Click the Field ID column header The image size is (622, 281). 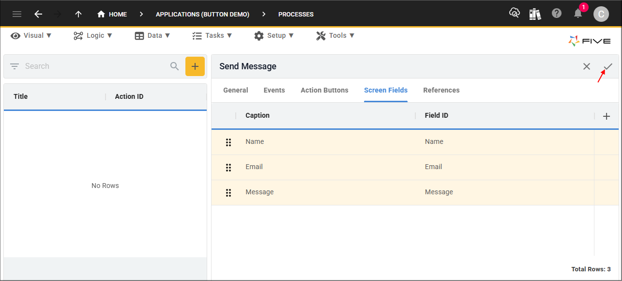click(437, 115)
